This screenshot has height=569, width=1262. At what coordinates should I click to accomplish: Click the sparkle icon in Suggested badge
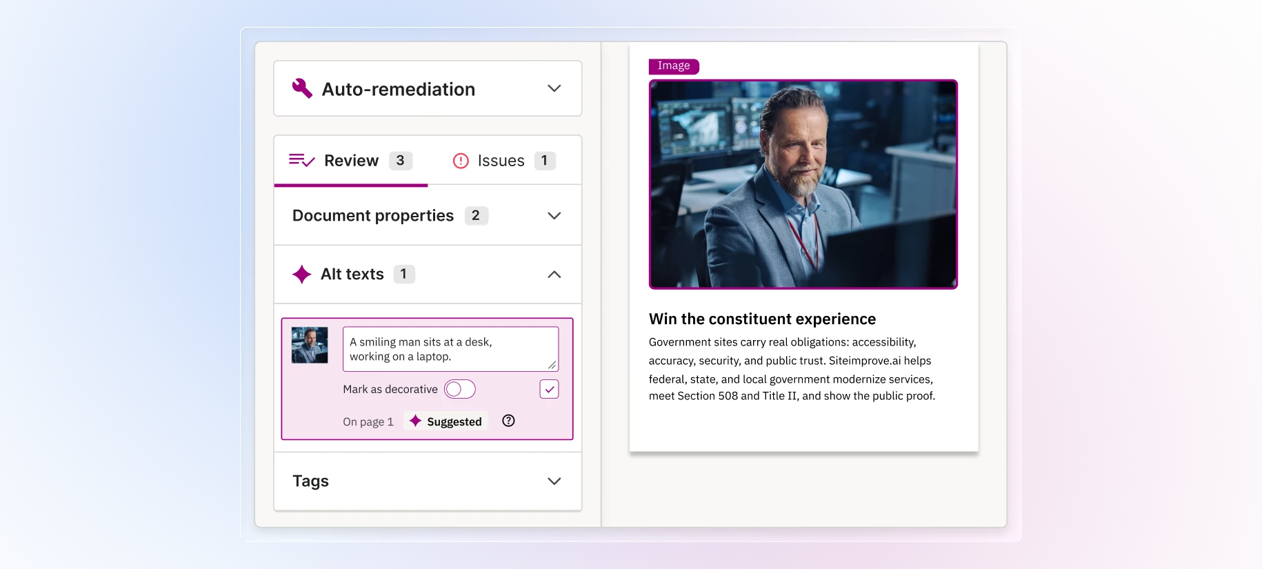(415, 421)
